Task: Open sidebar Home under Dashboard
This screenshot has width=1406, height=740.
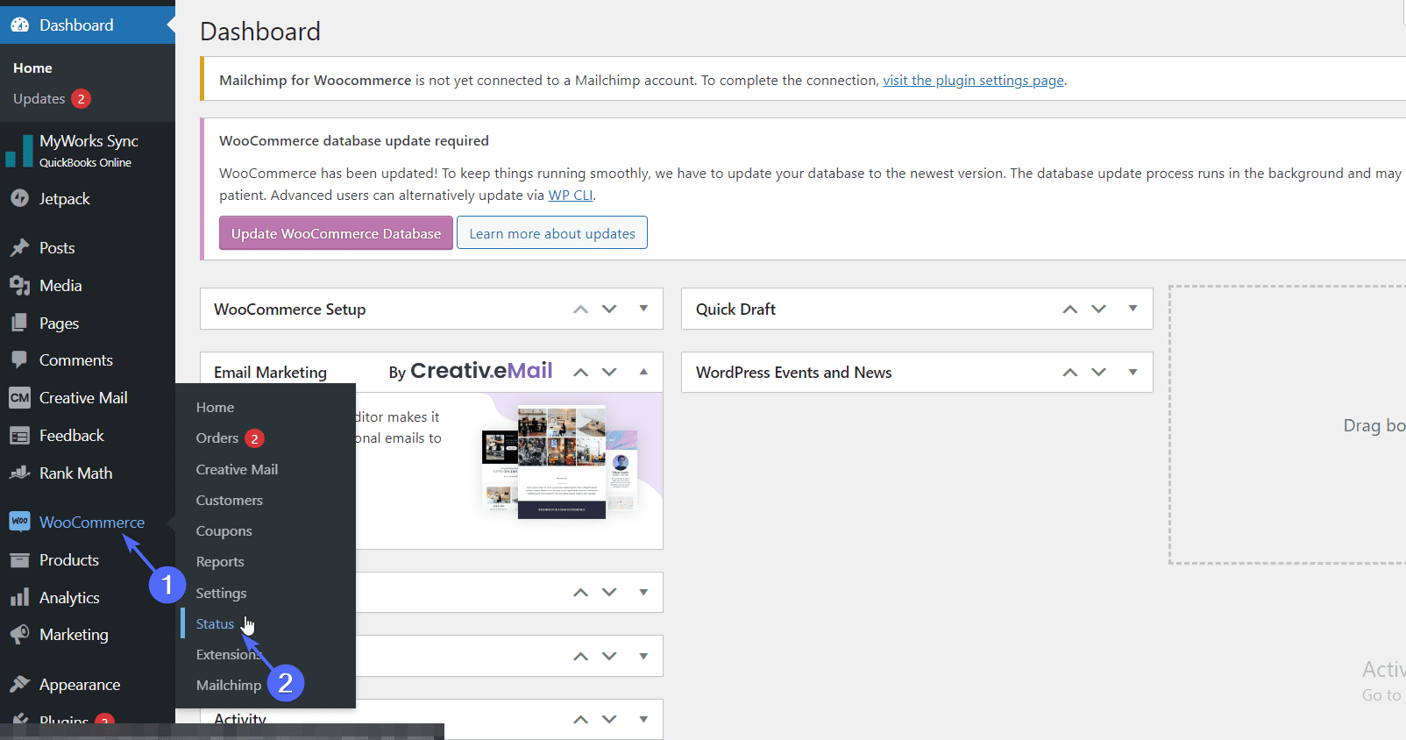Action: click(x=32, y=68)
